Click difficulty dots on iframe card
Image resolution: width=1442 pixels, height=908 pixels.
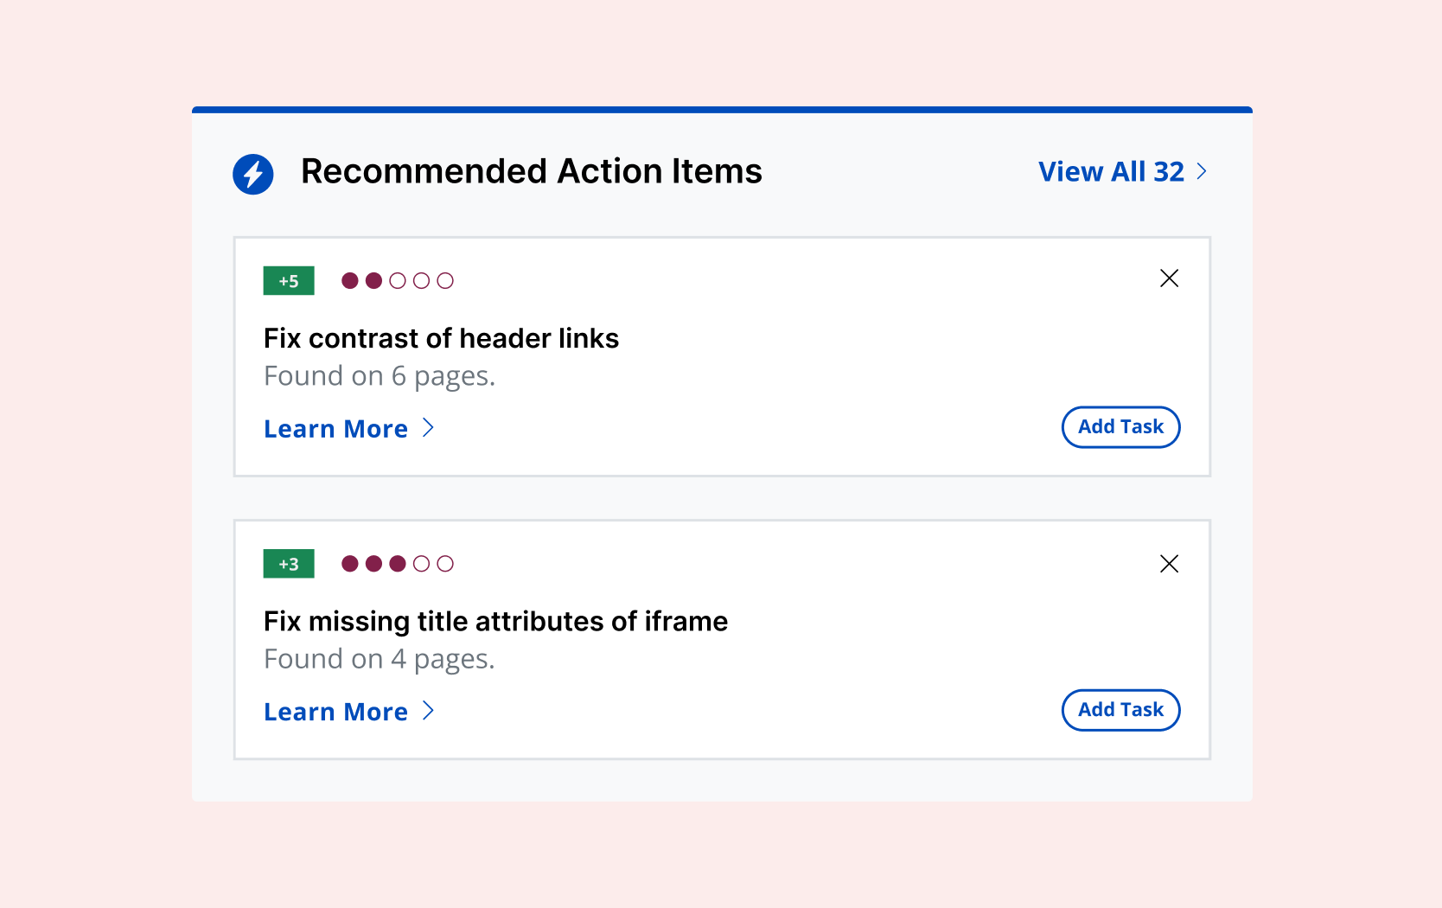point(397,564)
